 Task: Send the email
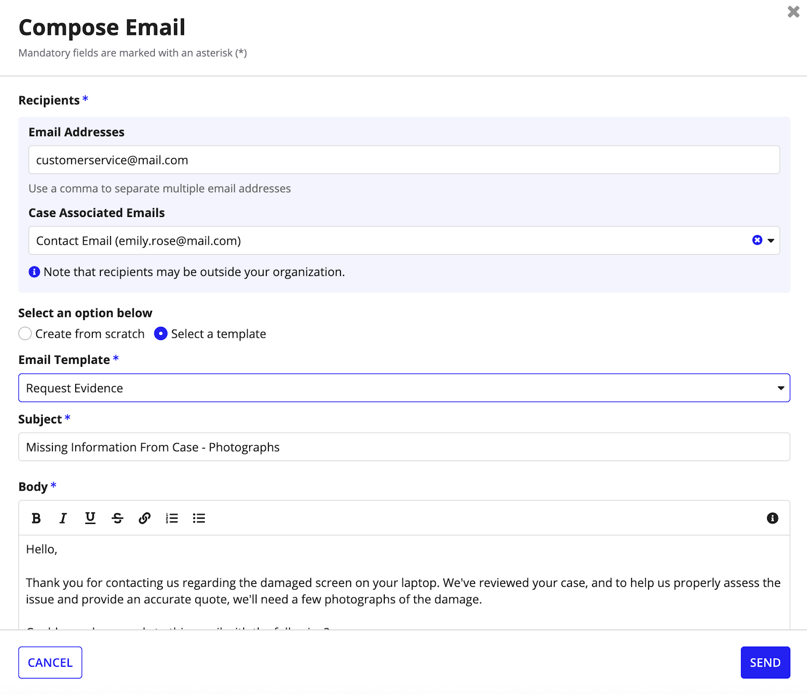765,662
